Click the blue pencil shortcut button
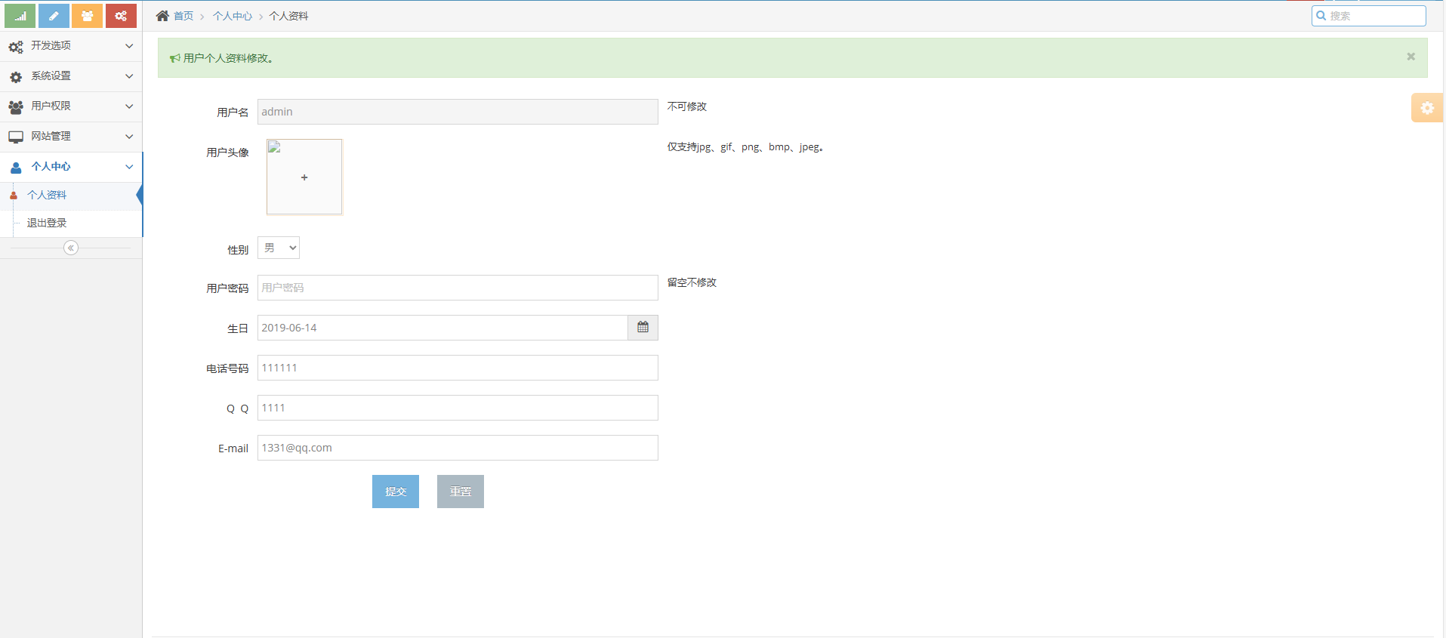Screen dimensions: 1446x638 pyautogui.click(x=54, y=16)
